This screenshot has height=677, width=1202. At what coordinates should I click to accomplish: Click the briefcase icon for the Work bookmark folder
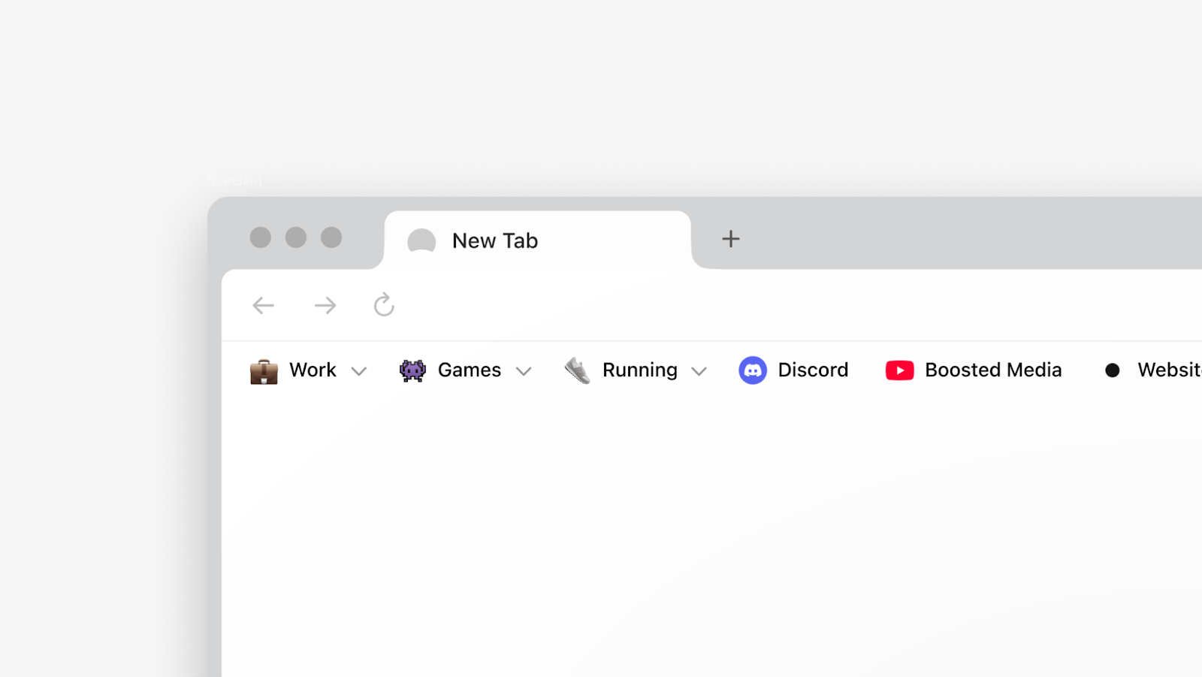262,370
